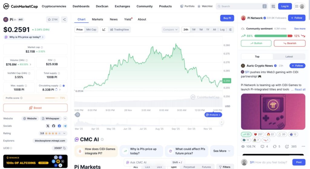Toggle chart to Mkt Cap view

point(91,30)
